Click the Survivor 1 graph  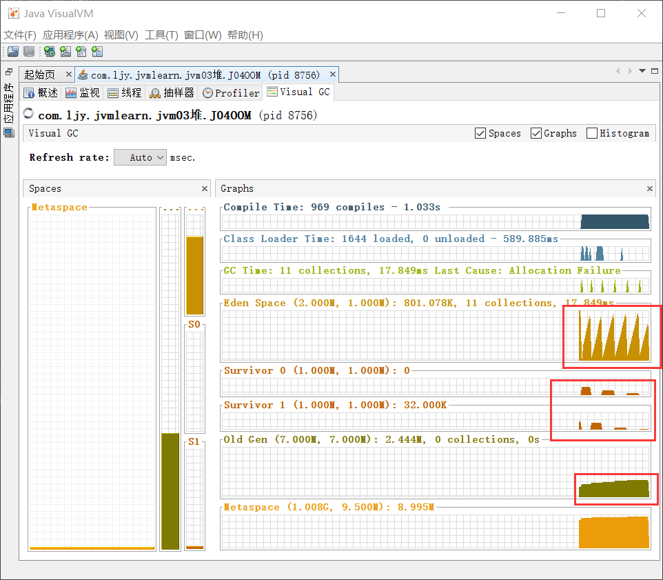436,421
